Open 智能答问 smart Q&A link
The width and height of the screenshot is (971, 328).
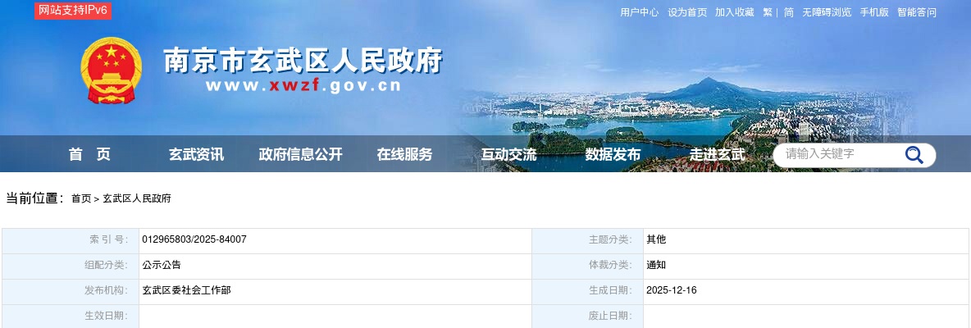917,12
